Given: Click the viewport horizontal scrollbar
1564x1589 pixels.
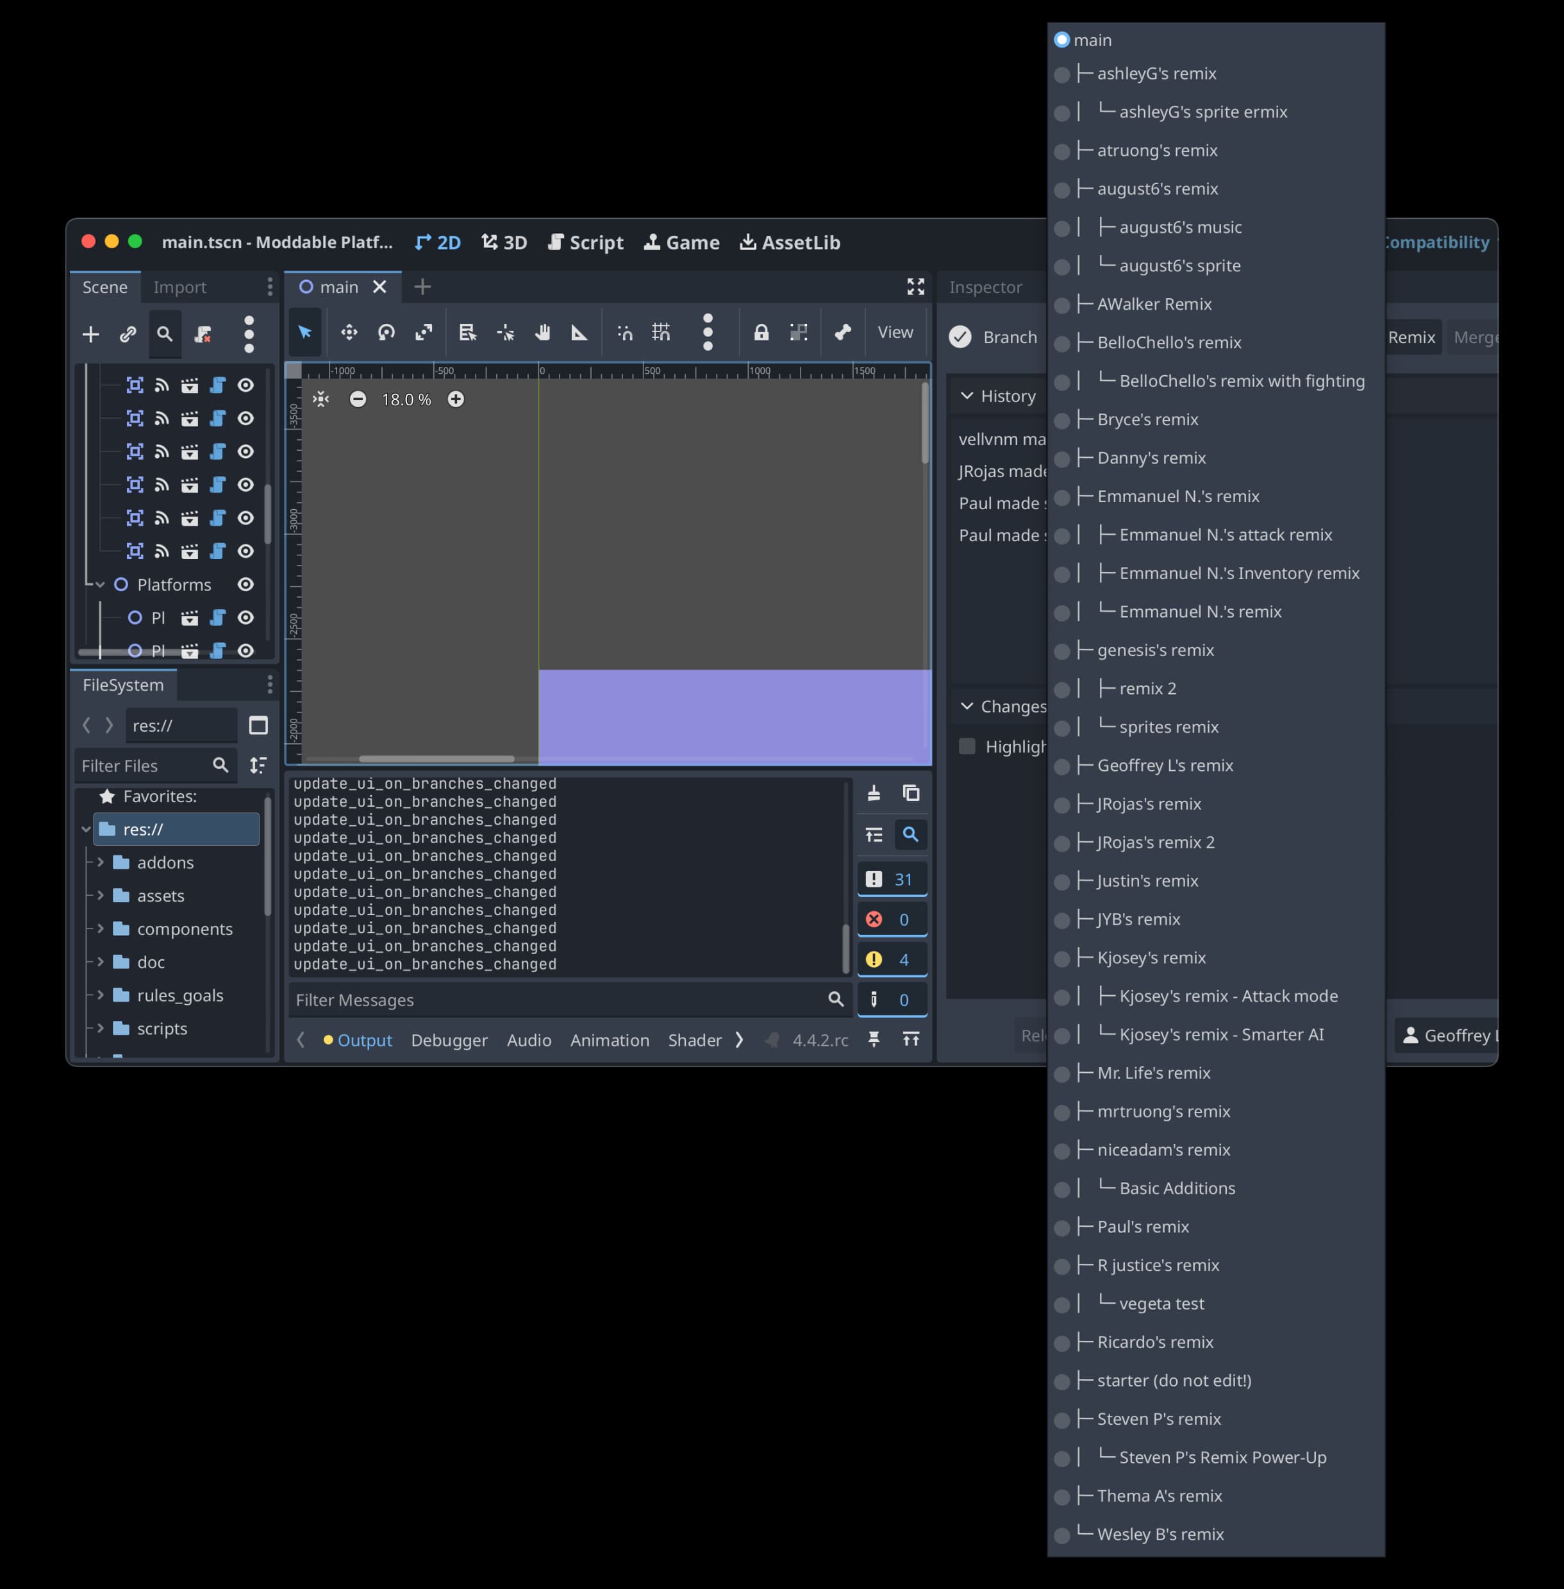Looking at the screenshot, I should (437, 759).
